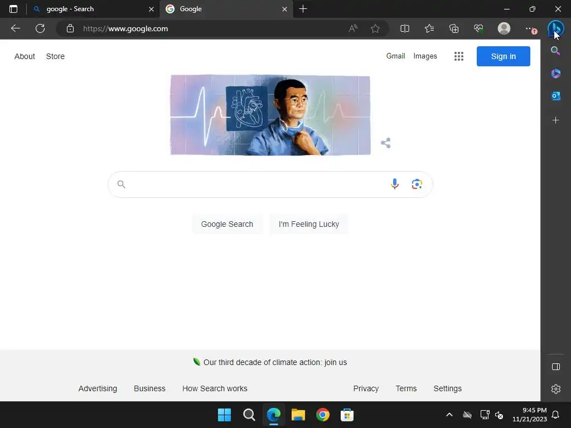Open the Store link
571x428 pixels.
55,56
